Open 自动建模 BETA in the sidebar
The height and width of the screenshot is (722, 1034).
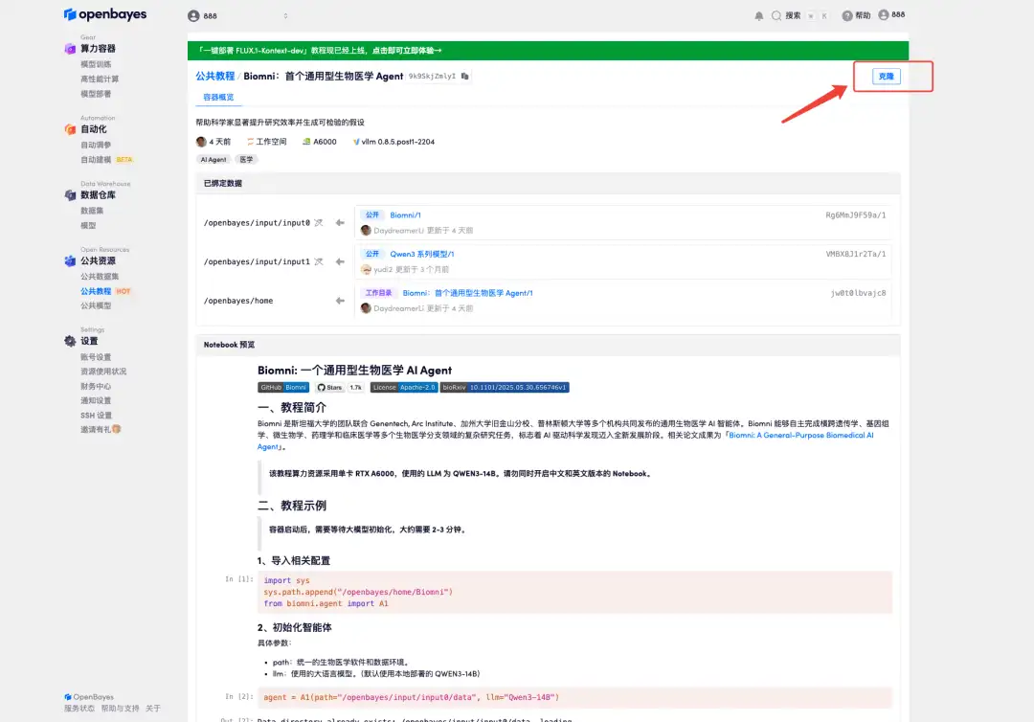point(107,160)
